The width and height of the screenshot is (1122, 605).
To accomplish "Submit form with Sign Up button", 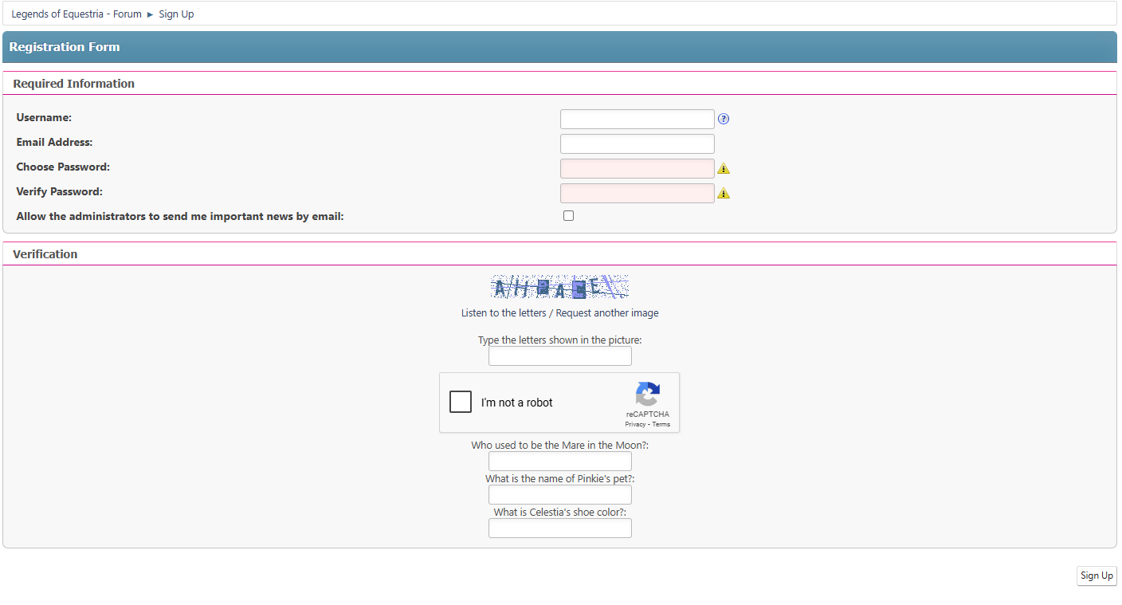I will (1096, 576).
